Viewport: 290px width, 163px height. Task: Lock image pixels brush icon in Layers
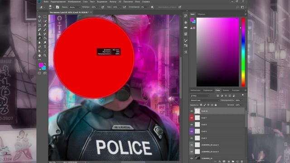coord(205,105)
